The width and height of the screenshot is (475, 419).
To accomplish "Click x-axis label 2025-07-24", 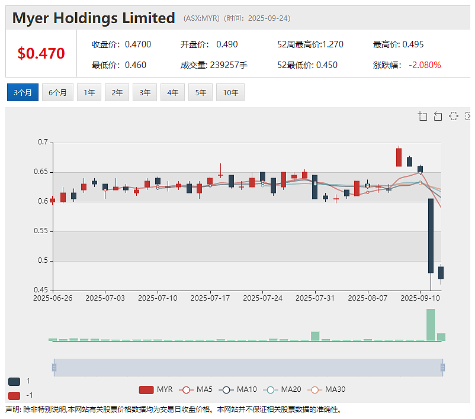I will coord(262,298).
